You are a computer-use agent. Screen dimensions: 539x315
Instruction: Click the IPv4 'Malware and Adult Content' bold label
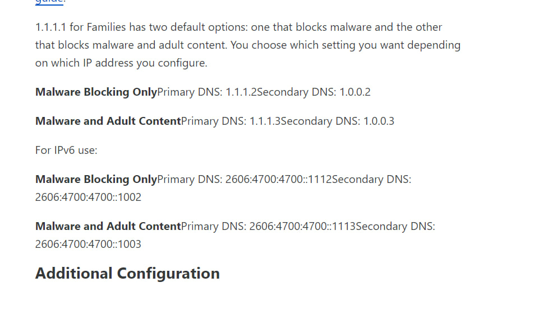pos(108,121)
